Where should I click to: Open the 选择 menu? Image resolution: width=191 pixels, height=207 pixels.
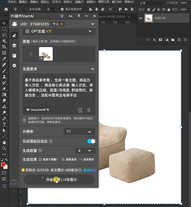click(x=68, y=2)
